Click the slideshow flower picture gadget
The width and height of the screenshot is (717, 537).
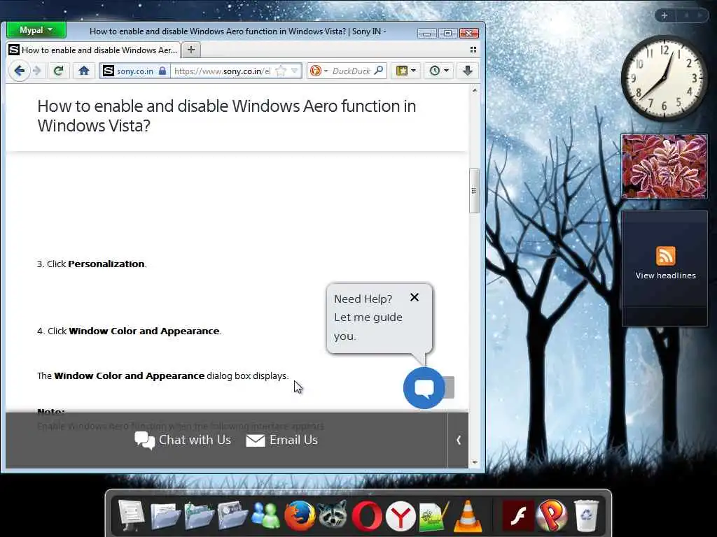click(664, 166)
